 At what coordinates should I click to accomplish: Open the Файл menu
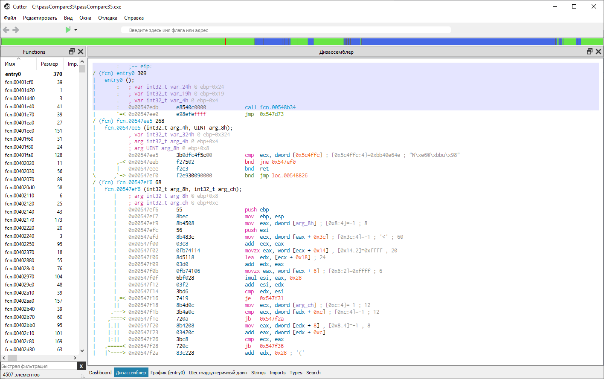click(x=10, y=18)
